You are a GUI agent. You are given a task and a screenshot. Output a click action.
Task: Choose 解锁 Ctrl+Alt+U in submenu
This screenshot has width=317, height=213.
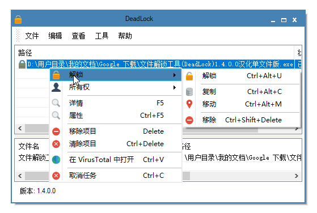(x=242, y=76)
